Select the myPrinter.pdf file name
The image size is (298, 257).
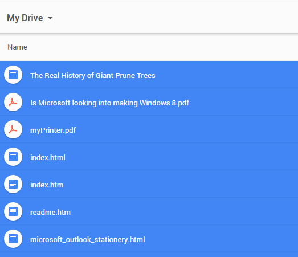pos(53,130)
